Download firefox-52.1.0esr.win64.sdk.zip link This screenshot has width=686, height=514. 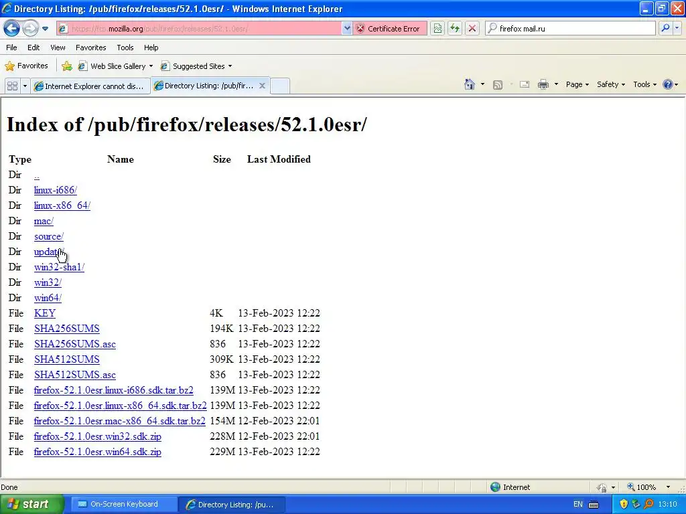98,452
